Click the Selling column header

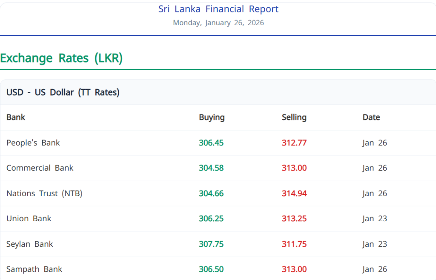[x=294, y=117]
